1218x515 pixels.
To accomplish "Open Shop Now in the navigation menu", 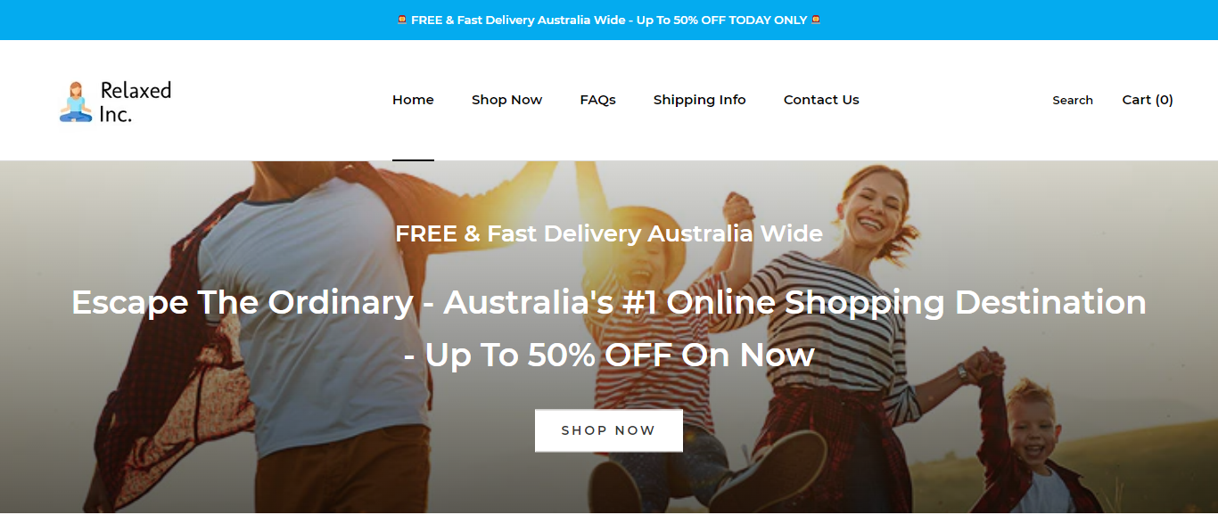I will coord(506,100).
